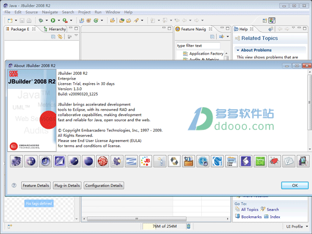This screenshot has width=312, height=234.
Task: Select the Package Explorer tab
Action: pos(20,29)
